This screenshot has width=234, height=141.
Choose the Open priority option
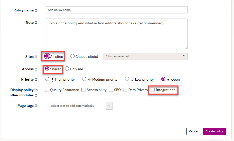163,79
